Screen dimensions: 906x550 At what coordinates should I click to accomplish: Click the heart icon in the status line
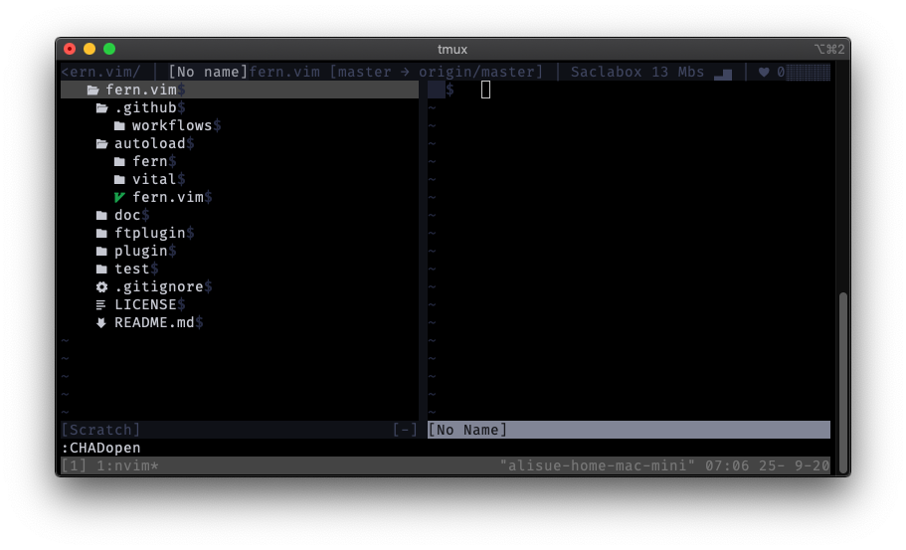point(764,73)
